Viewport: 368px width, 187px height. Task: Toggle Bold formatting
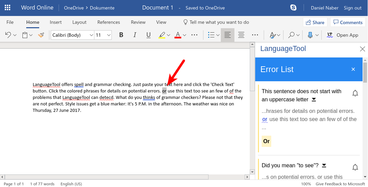click(x=121, y=35)
